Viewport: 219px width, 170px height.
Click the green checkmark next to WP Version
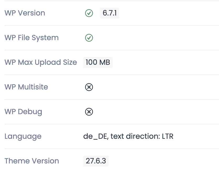pyautogui.click(x=89, y=13)
